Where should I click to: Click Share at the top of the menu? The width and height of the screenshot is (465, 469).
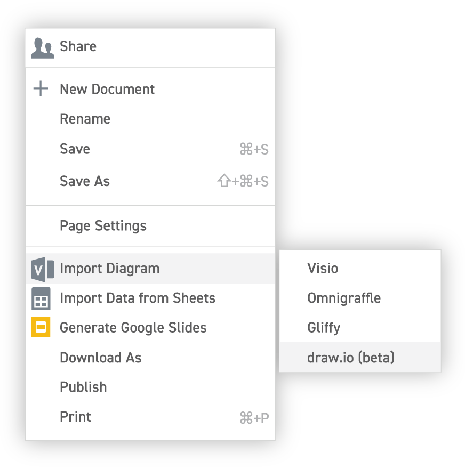click(79, 46)
